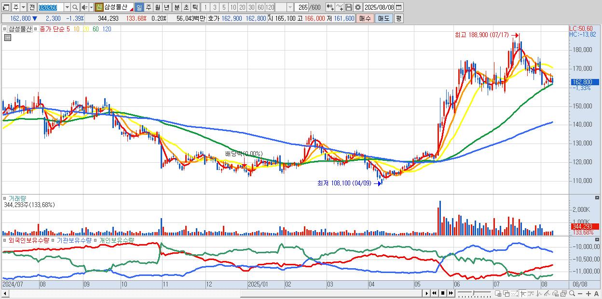This screenshot has height=299, width=602.
Task: Click the 평 button
Action: click(x=398, y=18)
